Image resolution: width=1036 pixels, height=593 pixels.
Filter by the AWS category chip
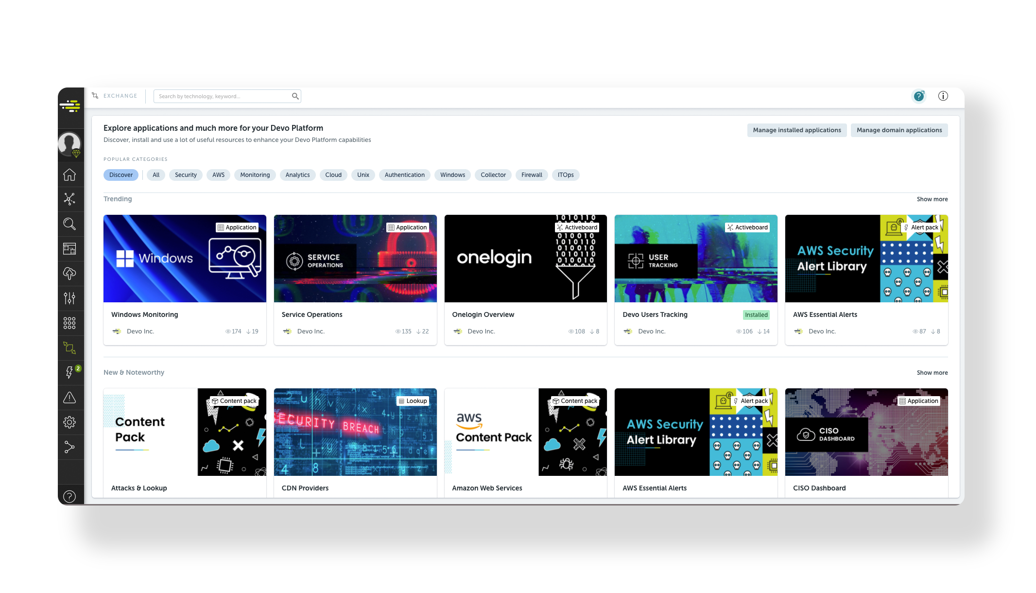click(x=218, y=175)
